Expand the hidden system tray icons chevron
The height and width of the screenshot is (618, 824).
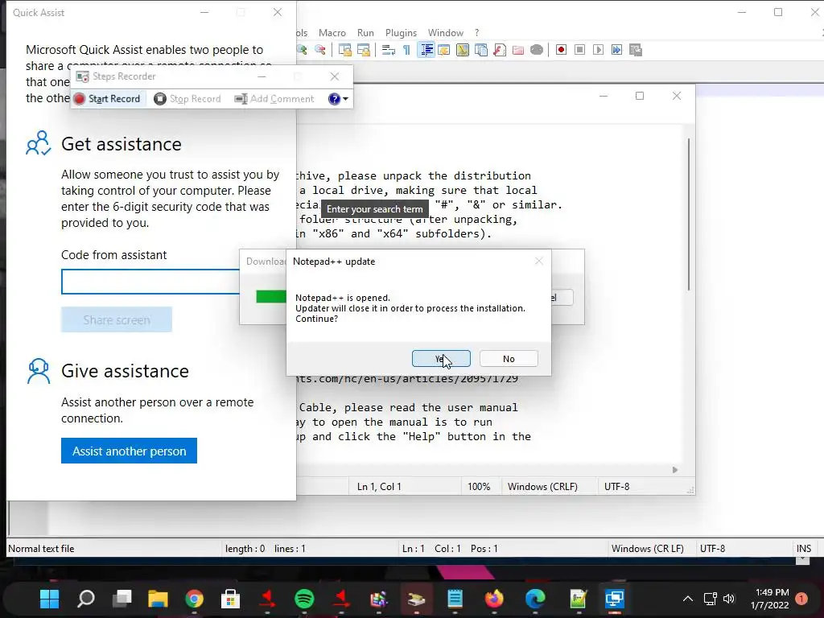[687, 599]
